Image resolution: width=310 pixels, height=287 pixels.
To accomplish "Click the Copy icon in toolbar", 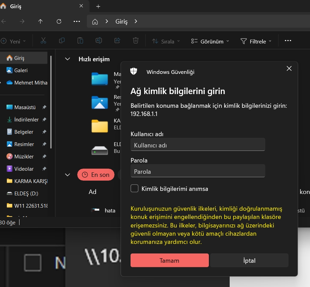I will [62, 41].
